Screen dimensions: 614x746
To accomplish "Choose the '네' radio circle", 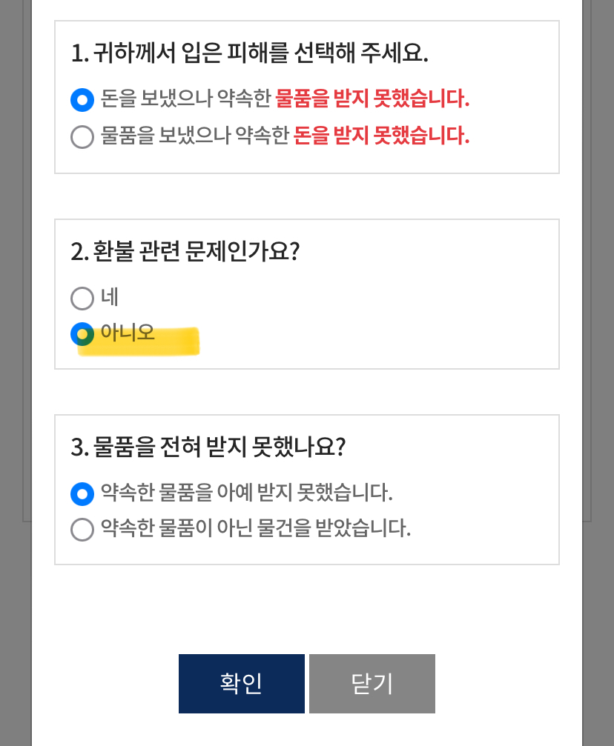I will click(82, 299).
